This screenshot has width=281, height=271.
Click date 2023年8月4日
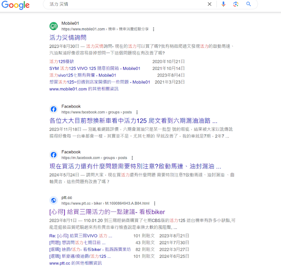point(171,75)
